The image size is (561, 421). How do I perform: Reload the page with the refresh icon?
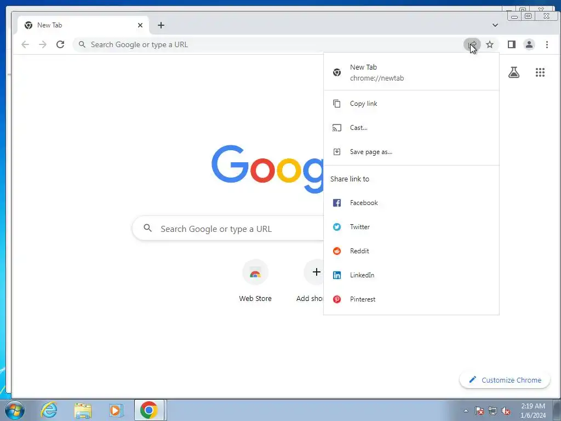point(60,44)
